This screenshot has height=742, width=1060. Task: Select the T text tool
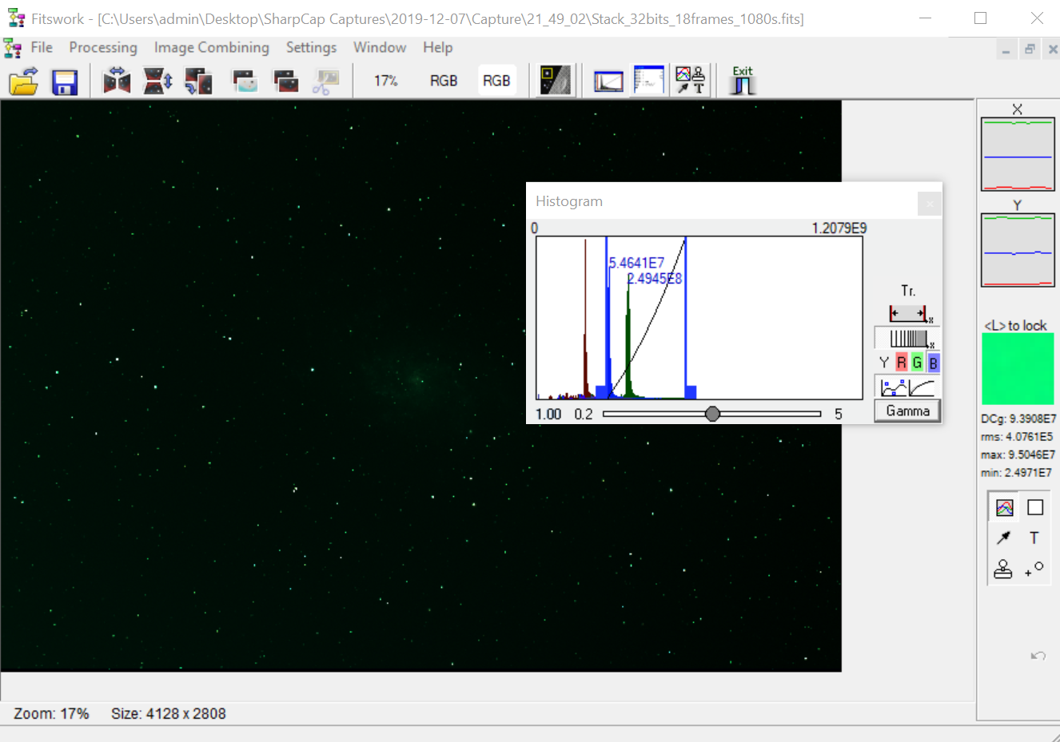1034,538
